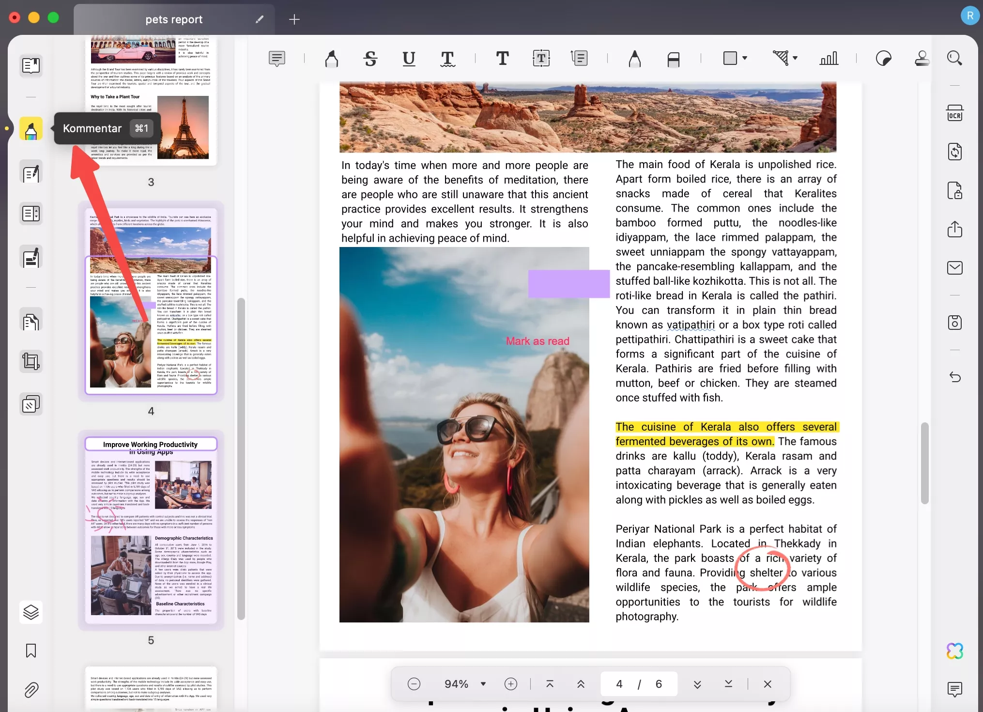Viewport: 983px width, 712px height.
Task: Select the Text box tool
Action: (541, 59)
